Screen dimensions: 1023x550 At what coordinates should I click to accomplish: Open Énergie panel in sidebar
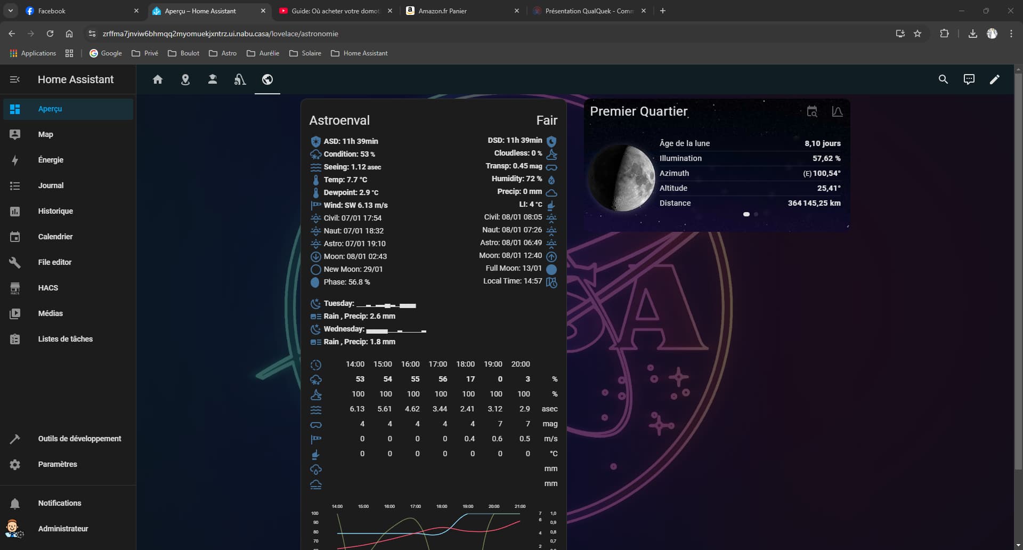pyautogui.click(x=68, y=160)
